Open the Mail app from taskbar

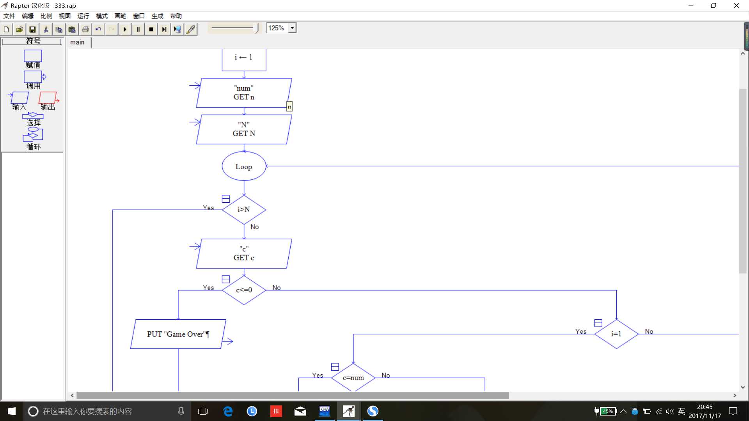point(300,411)
